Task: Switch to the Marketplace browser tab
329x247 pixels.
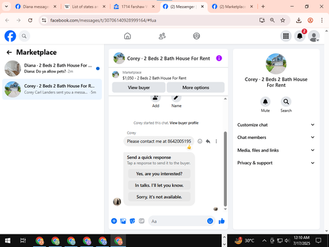Action: tap(232, 7)
